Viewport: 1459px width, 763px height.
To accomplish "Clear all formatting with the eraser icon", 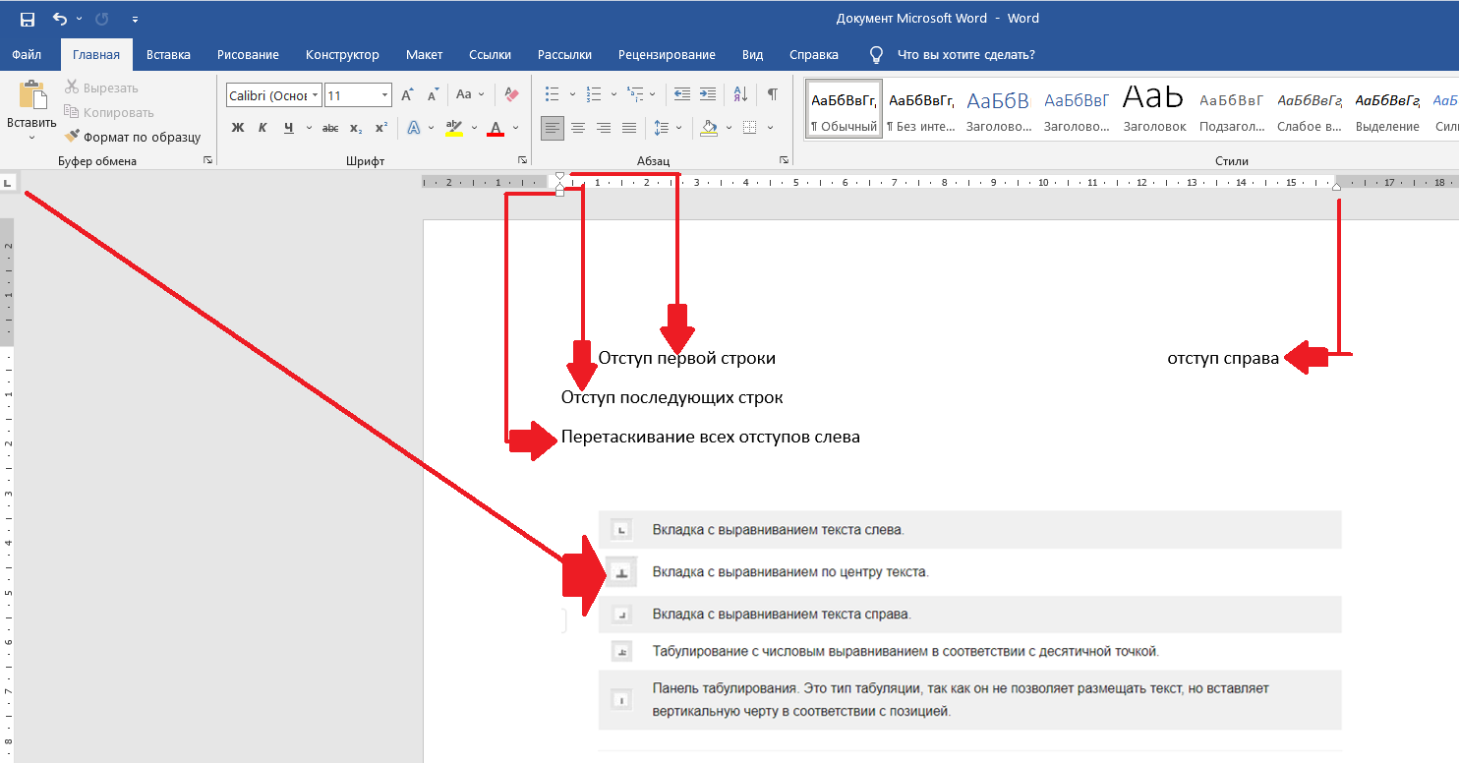I will pyautogui.click(x=510, y=95).
